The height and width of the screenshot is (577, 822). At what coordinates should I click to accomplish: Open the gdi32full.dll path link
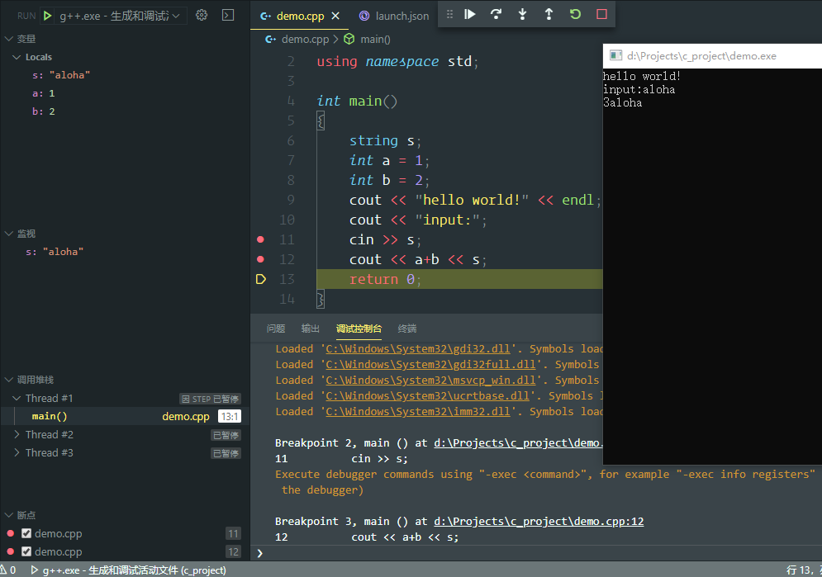point(430,365)
